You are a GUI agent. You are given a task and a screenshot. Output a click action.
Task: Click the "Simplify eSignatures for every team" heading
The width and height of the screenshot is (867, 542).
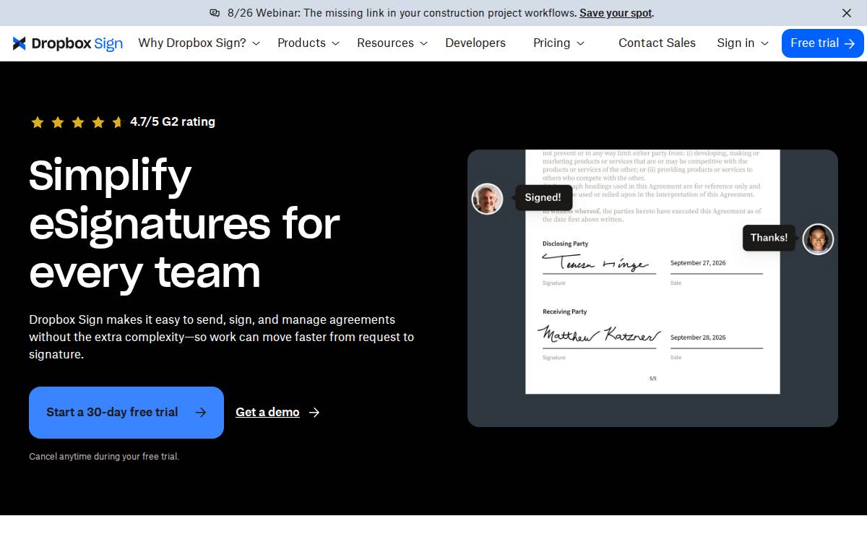pyautogui.click(x=184, y=223)
